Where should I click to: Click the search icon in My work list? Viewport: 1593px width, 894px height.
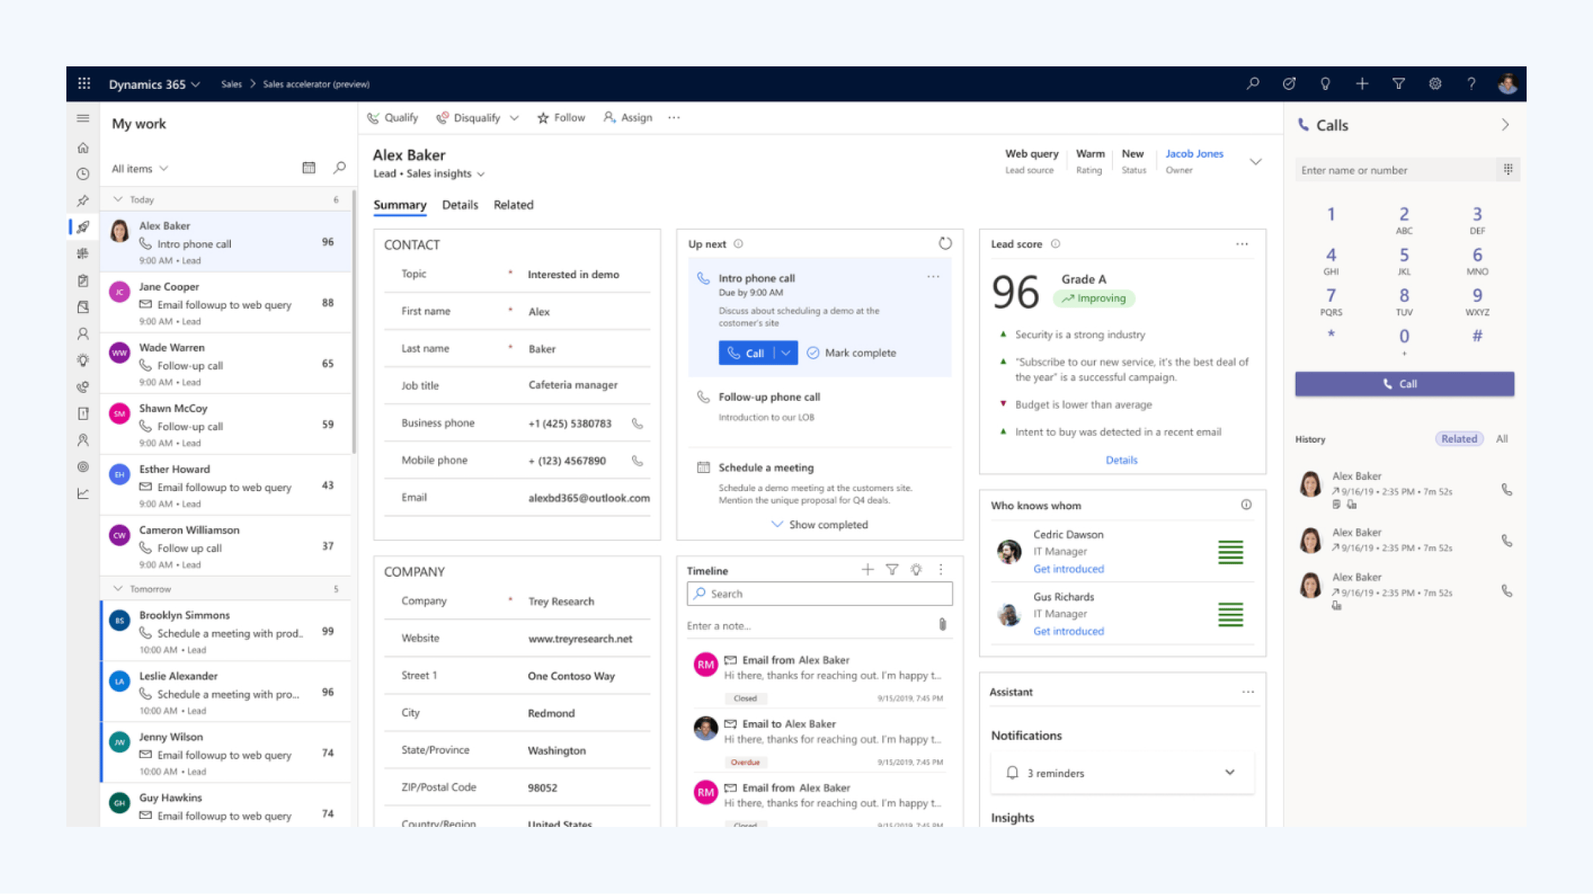(x=339, y=168)
